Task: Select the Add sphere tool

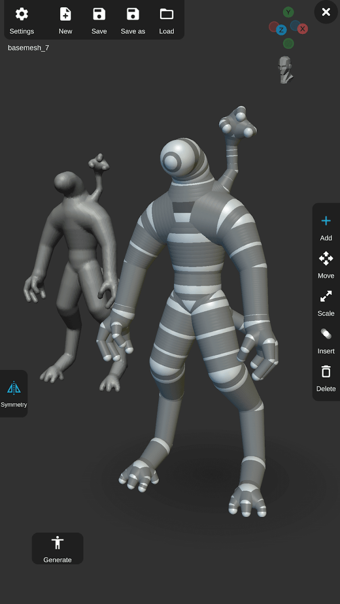Action: (326, 227)
